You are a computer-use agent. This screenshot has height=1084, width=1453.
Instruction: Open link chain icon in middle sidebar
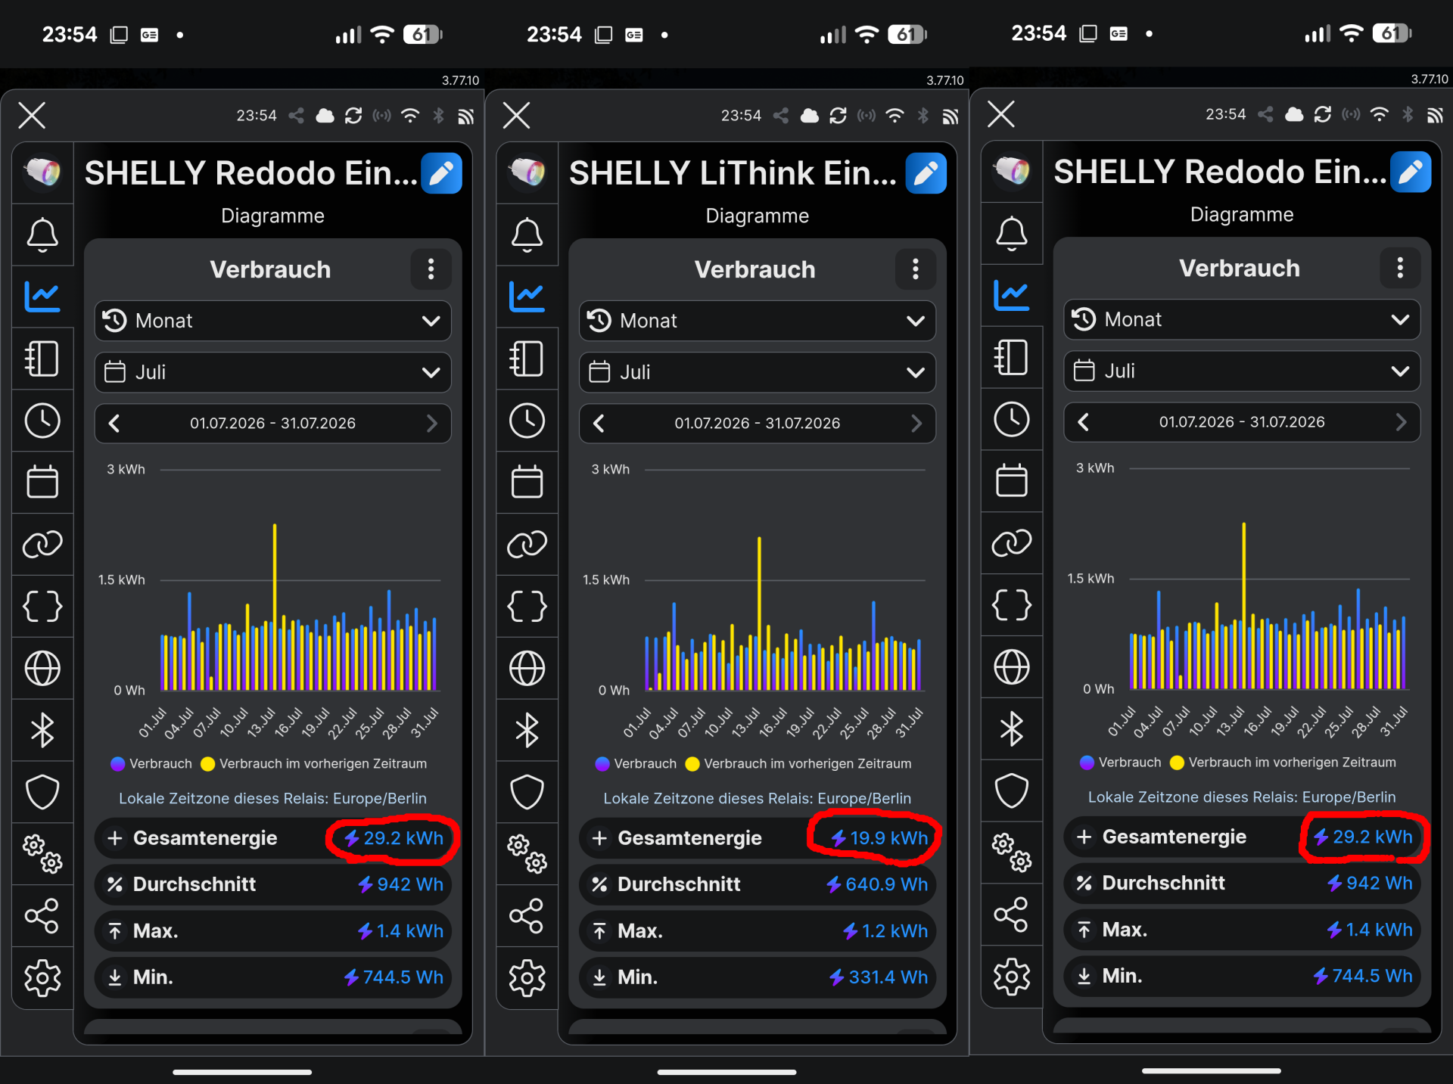tap(527, 545)
